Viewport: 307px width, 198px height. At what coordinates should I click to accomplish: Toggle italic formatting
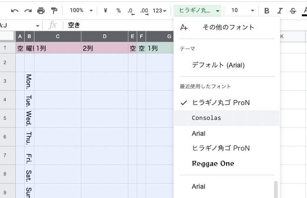pyautogui.click(x=280, y=11)
